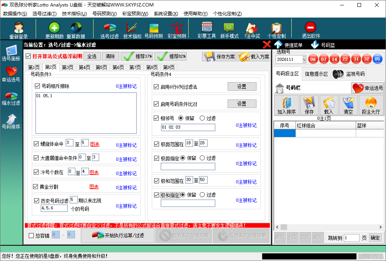Select 过滤 radio for 相邻号
386x261 pixels.
202,118
